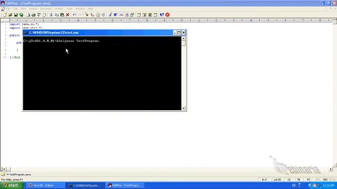Open the Help menu
Screen dimensions: 337x189
click(x=90, y=9)
